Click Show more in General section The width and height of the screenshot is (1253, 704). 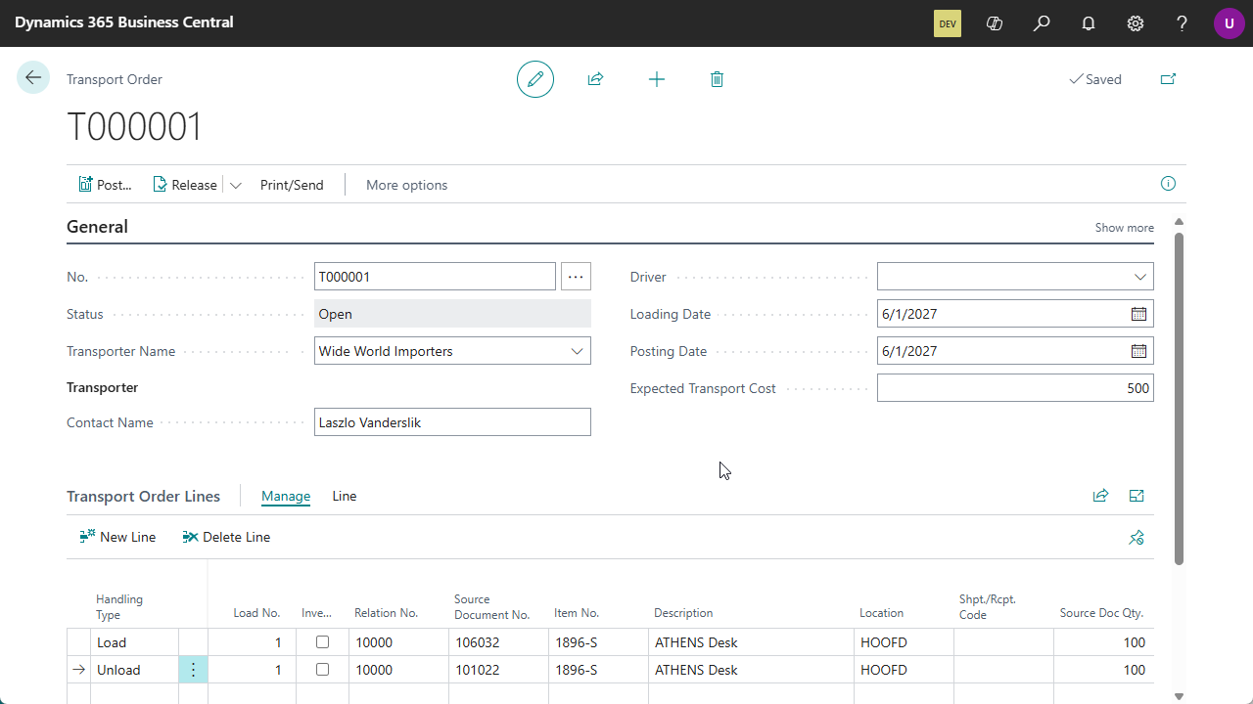1124,228
